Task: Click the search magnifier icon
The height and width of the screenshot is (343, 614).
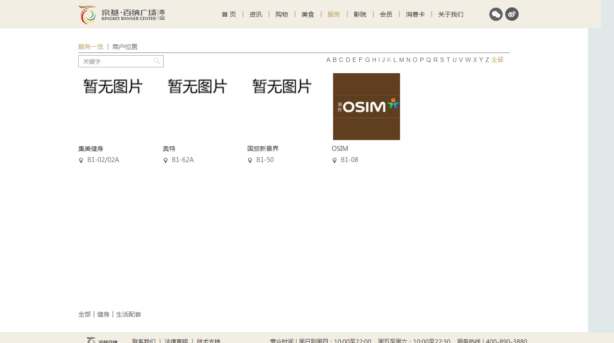Action: click(x=157, y=61)
